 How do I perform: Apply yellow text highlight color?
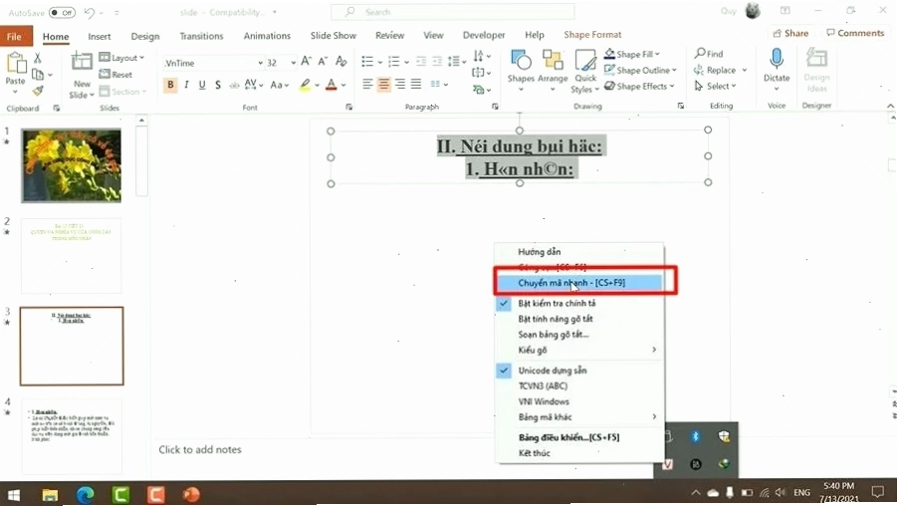coord(305,85)
